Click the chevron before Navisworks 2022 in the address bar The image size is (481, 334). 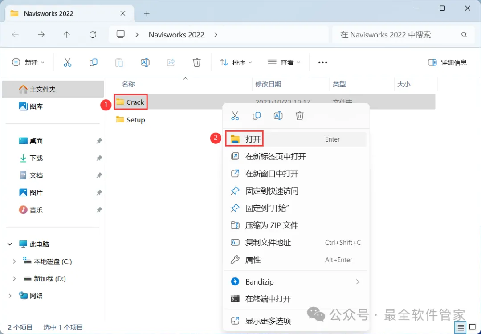pyautogui.click(x=137, y=35)
